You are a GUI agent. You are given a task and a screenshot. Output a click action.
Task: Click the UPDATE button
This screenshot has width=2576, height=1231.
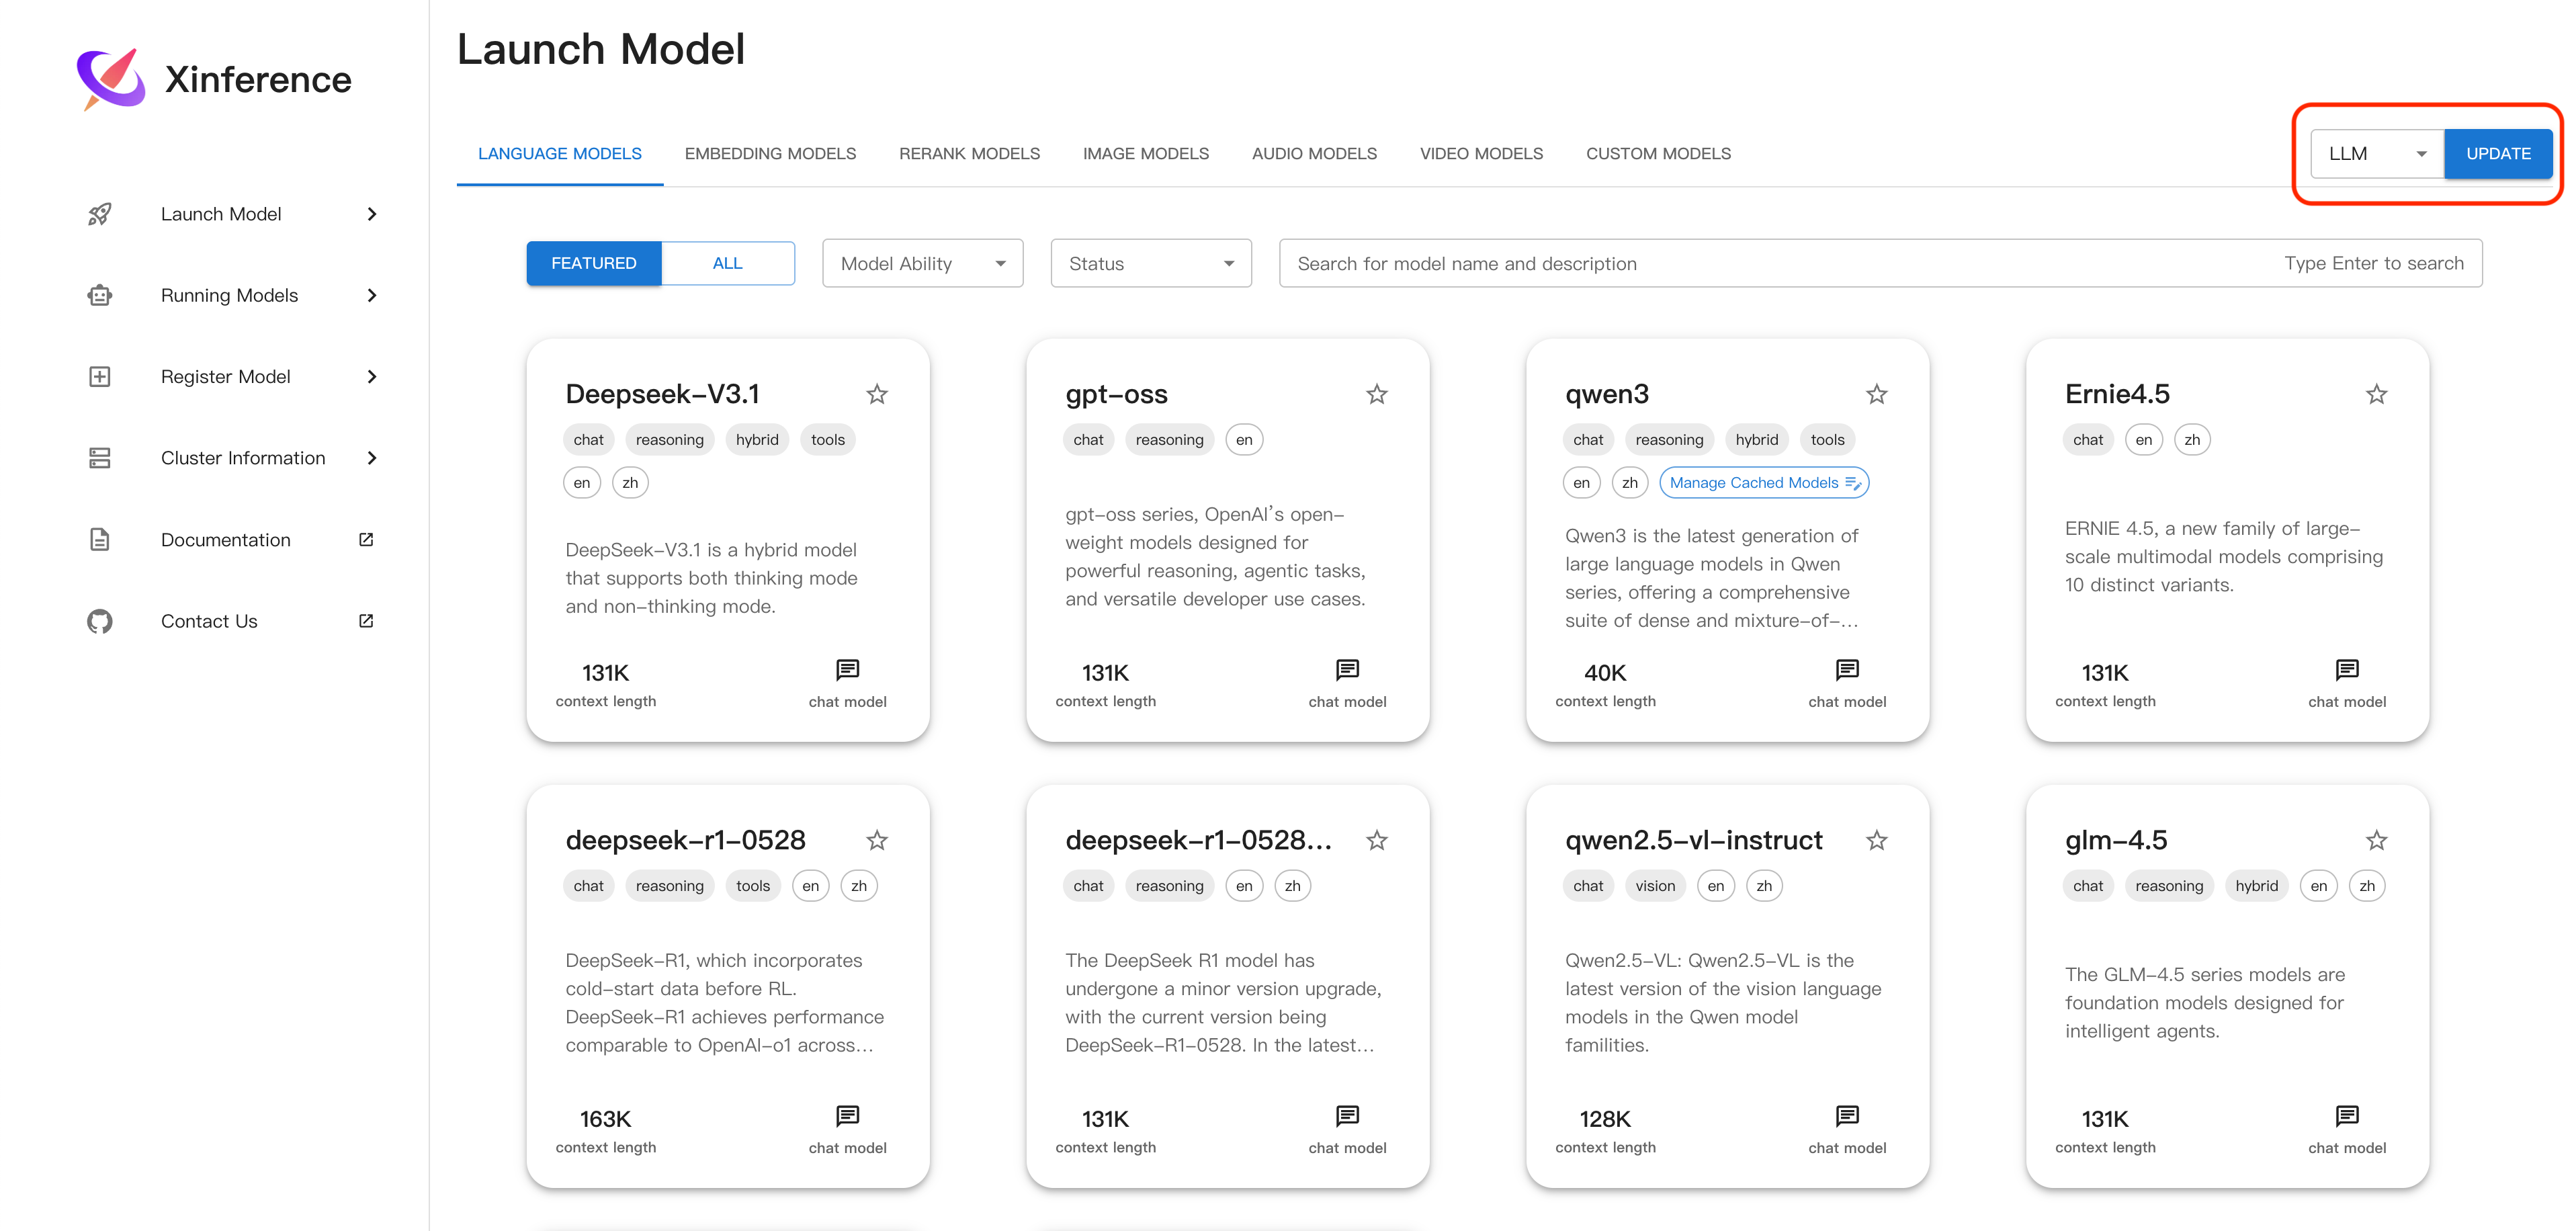2498,154
